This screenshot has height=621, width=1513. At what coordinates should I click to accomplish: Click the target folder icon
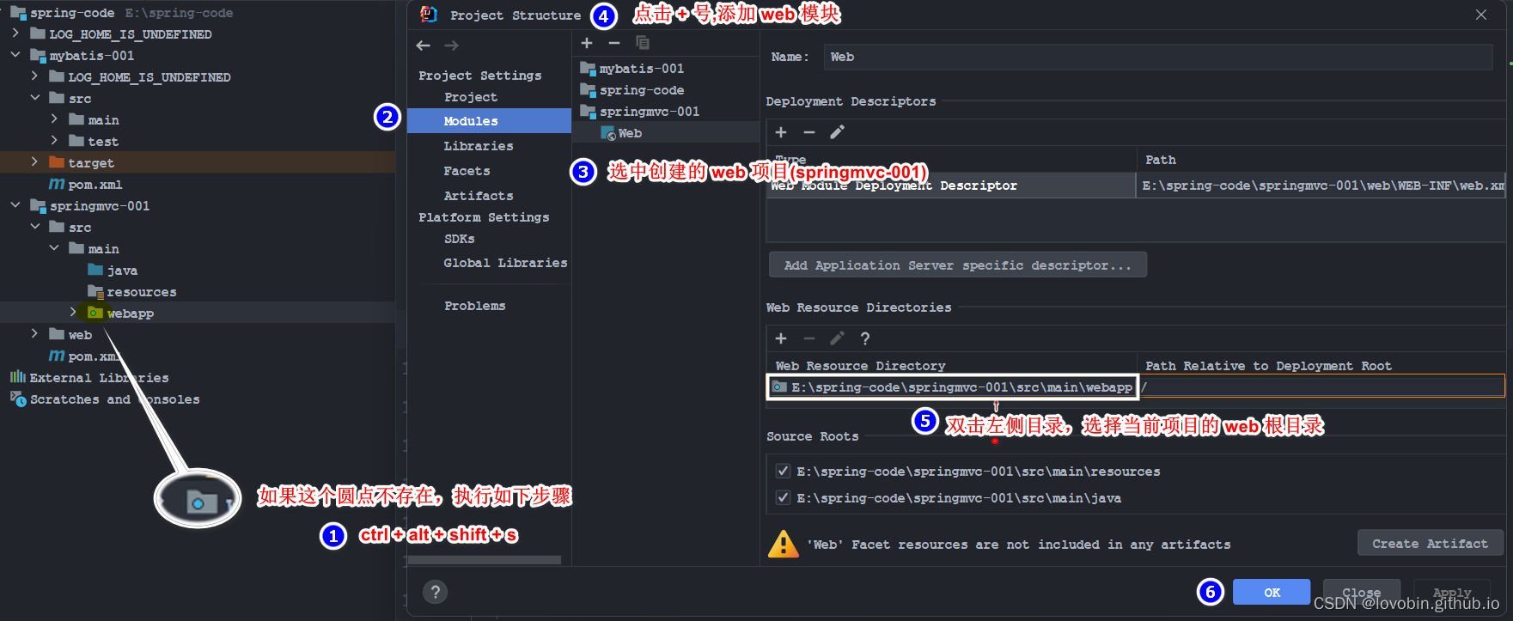point(57,162)
